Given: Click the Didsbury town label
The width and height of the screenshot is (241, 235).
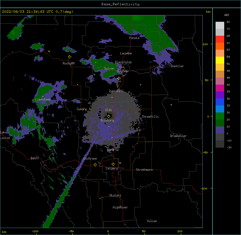Looking at the screenshot, I should [107, 120].
